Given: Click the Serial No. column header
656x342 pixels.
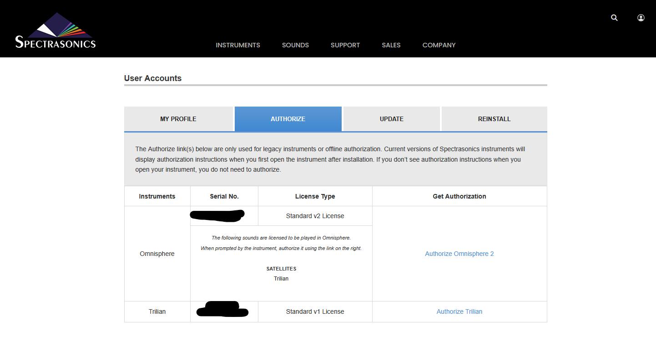Looking at the screenshot, I should coord(224,196).
